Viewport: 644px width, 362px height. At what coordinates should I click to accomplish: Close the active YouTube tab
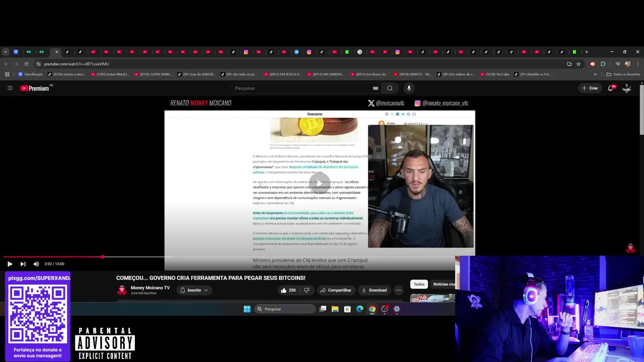[x=56, y=52]
